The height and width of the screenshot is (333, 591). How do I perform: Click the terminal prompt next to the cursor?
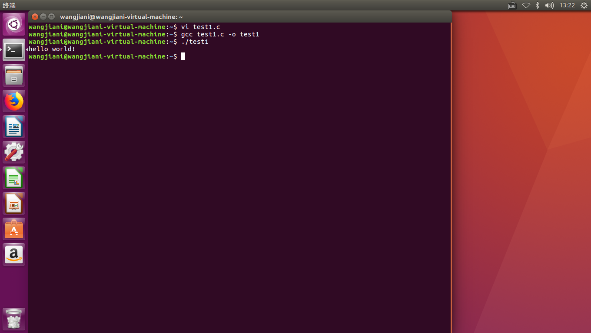point(183,56)
